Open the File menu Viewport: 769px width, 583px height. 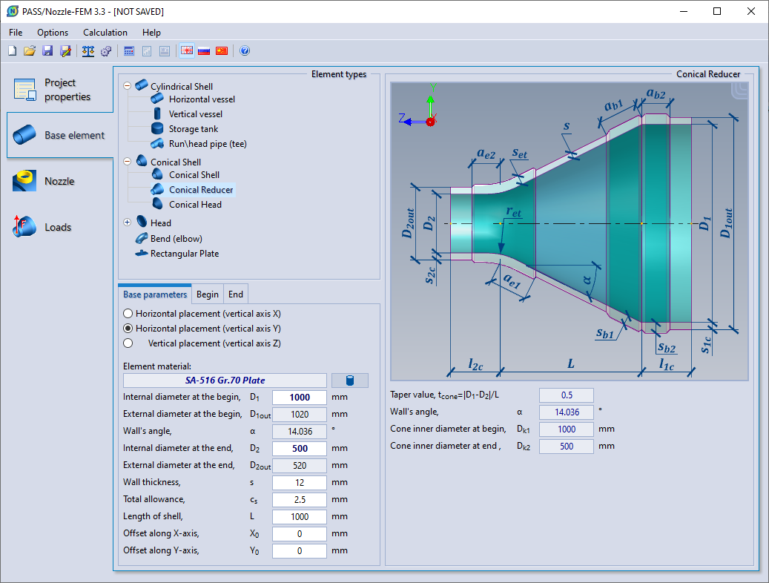click(16, 33)
